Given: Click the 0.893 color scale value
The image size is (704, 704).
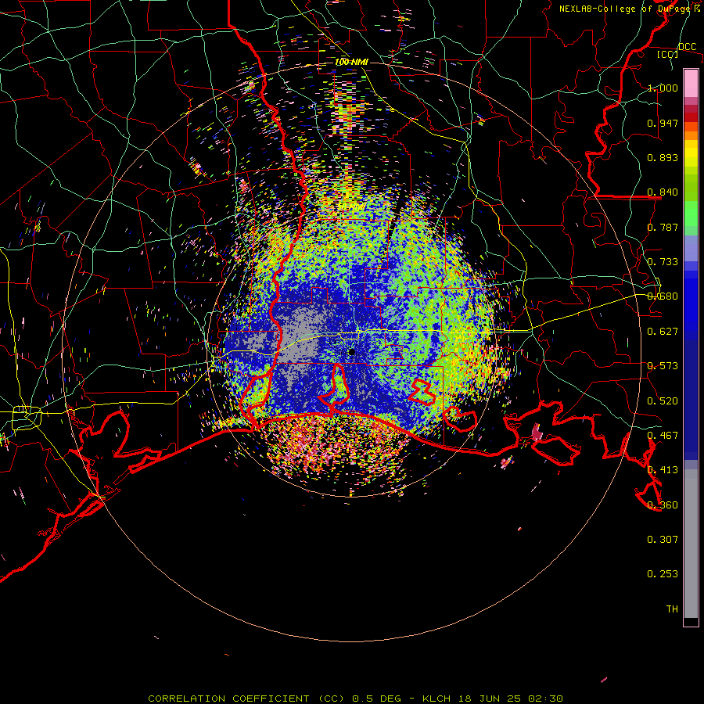Looking at the screenshot, I should pos(663,157).
